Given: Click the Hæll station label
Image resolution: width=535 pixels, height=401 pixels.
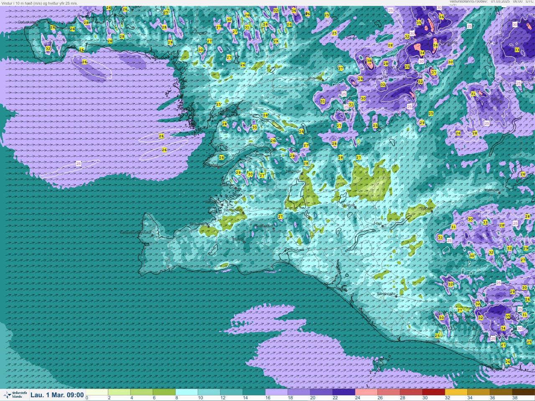Looking at the screenshot, I should tap(377, 224).
